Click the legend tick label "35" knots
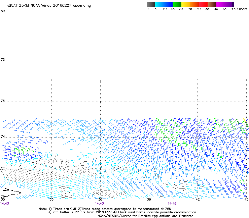Screen dimensions: 249x218 pos(207,9)
